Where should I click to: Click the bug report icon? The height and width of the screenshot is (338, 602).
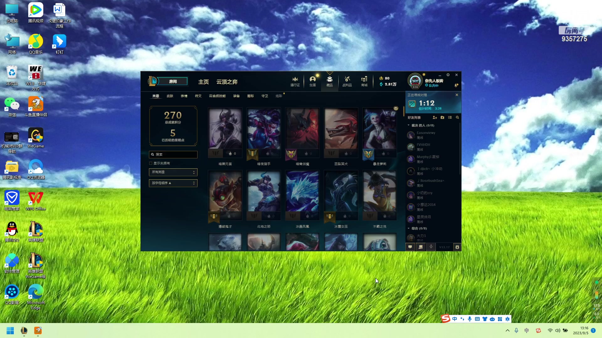point(457,247)
